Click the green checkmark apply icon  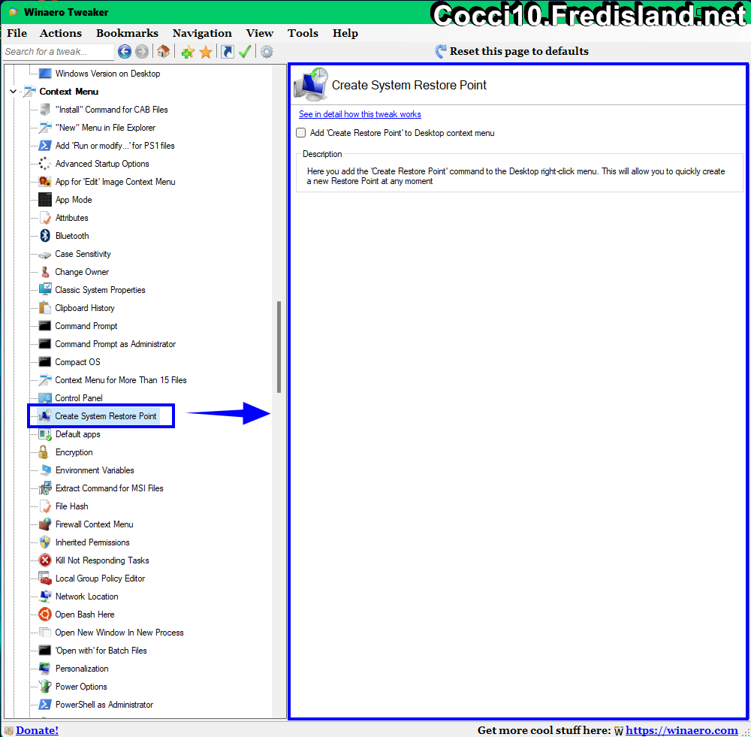[245, 51]
